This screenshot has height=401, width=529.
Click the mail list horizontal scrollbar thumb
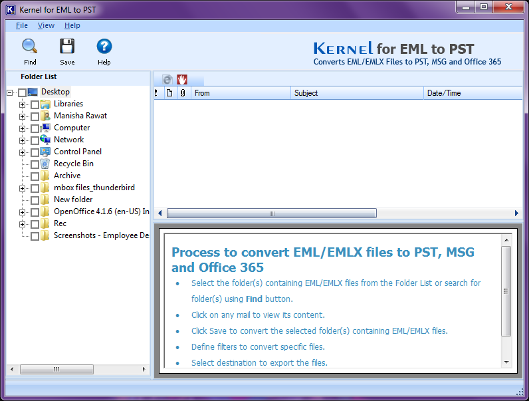pyautogui.click(x=272, y=213)
